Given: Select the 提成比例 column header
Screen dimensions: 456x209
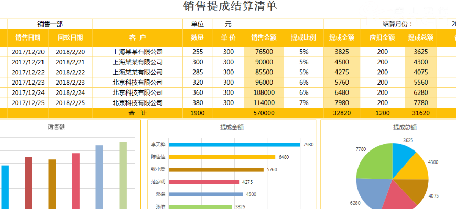Looking at the screenshot, I should 303,38.
